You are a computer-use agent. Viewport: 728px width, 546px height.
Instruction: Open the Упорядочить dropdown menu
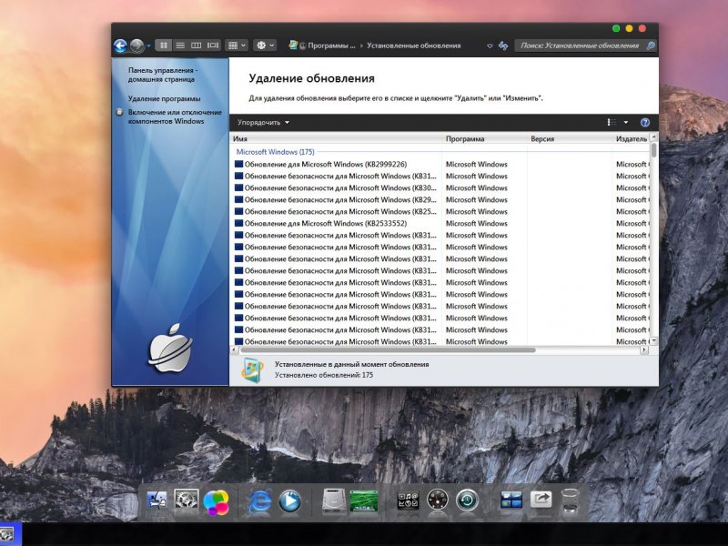tap(263, 123)
